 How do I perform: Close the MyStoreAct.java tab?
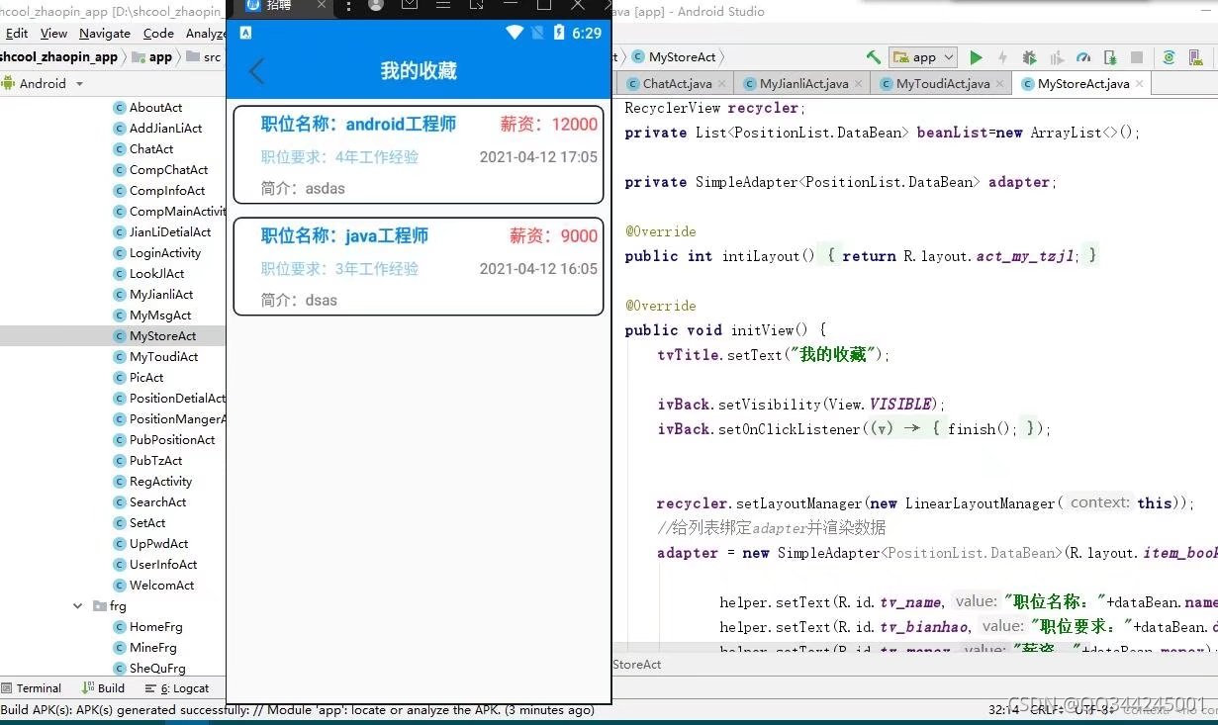1138,84
